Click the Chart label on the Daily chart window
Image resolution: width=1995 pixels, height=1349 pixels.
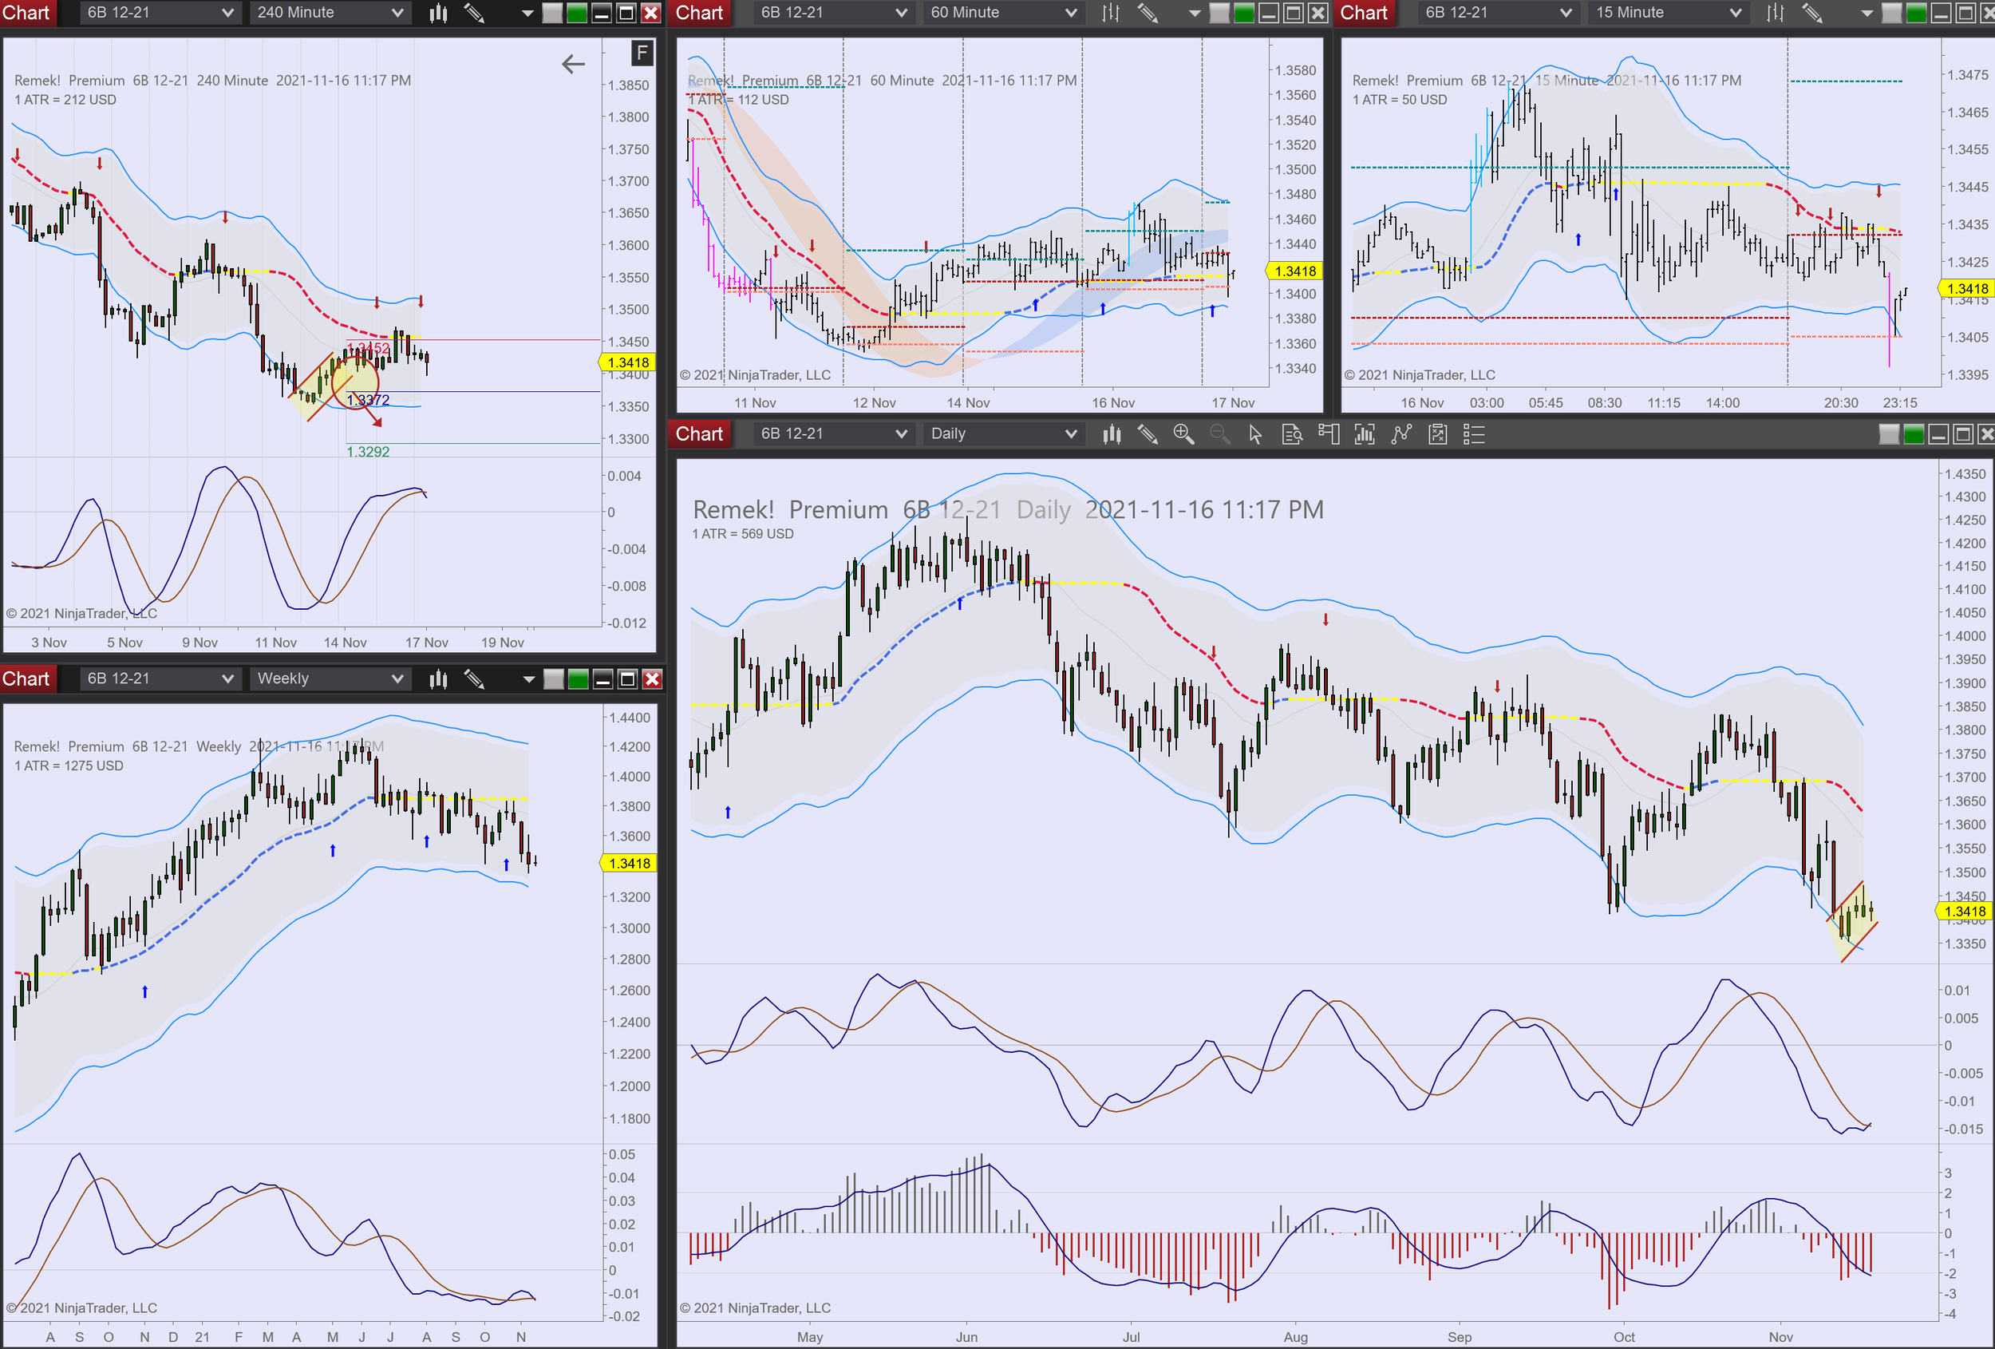click(x=699, y=433)
